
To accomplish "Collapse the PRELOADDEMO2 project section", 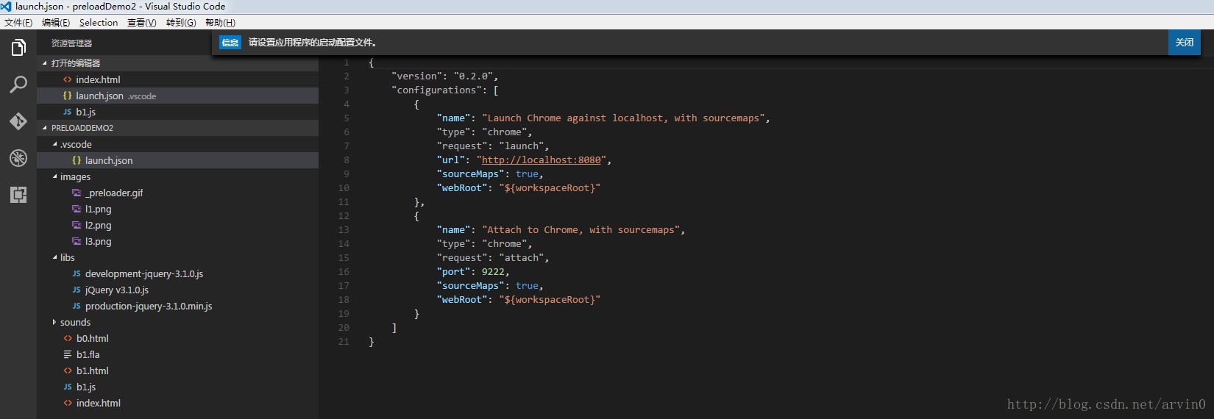I will pyautogui.click(x=45, y=128).
